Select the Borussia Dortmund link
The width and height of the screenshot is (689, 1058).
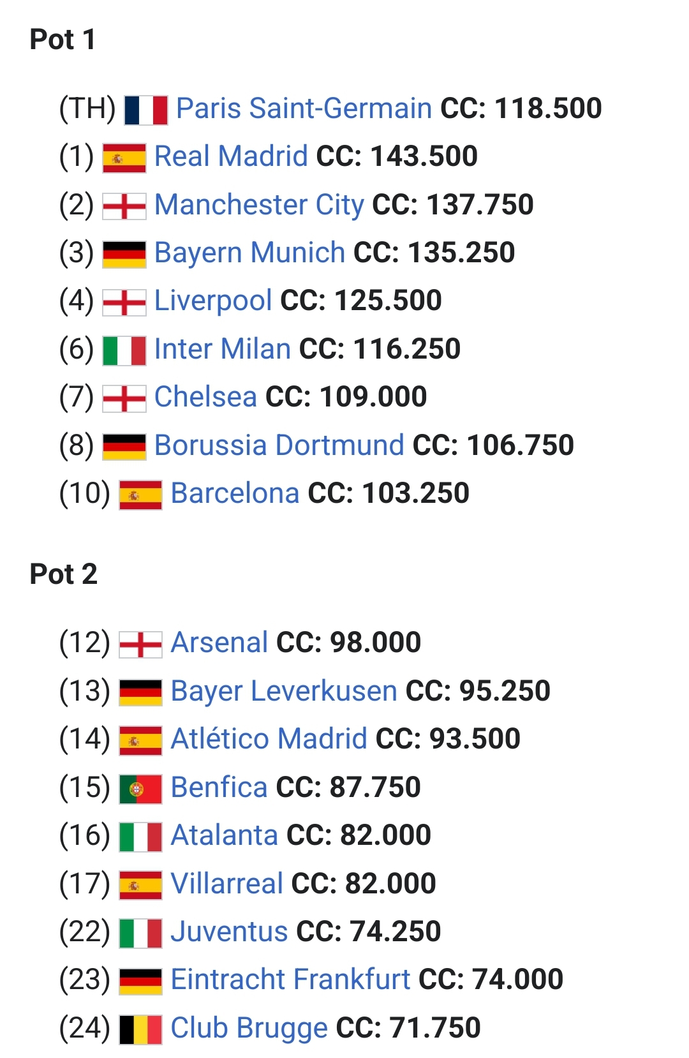tap(279, 445)
